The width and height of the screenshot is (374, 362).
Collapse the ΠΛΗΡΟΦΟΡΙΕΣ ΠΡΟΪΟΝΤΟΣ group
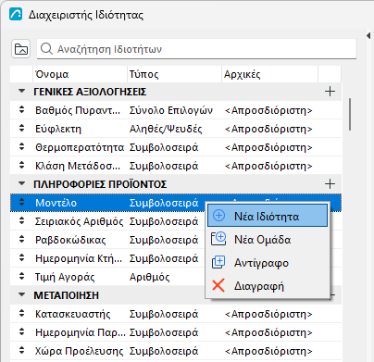21,183
